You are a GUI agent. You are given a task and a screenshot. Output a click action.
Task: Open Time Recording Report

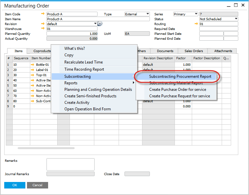[94, 69]
